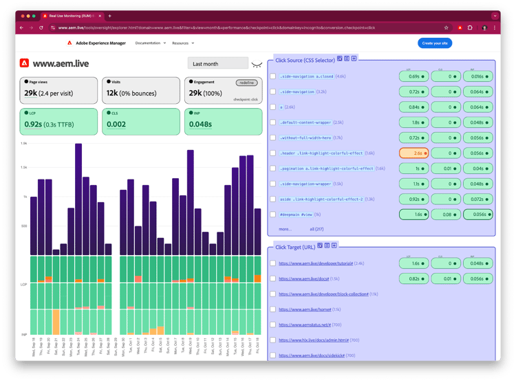Open the Chrome profile avatar

tap(484, 28)
